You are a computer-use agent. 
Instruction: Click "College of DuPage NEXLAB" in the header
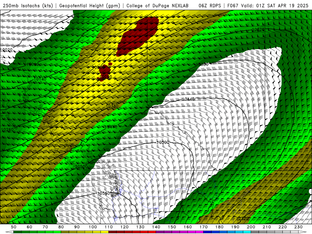click(x=158, y=5)
